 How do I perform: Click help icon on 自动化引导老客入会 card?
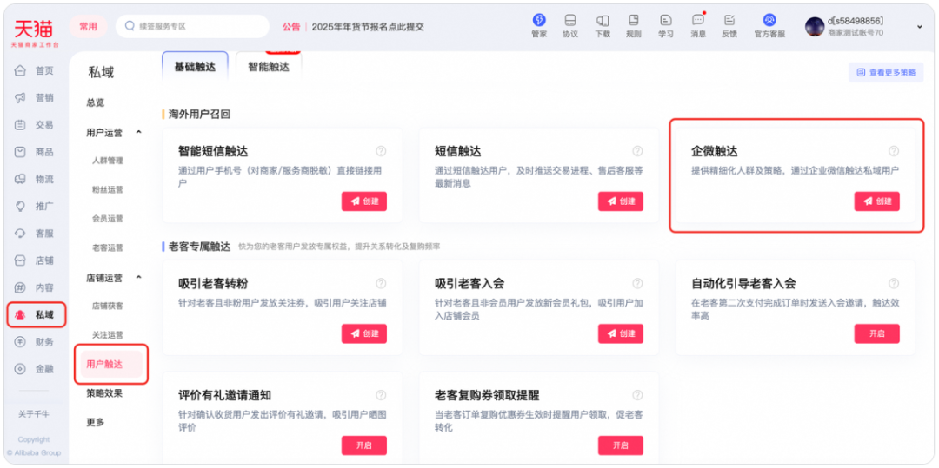tap(894, 283)
